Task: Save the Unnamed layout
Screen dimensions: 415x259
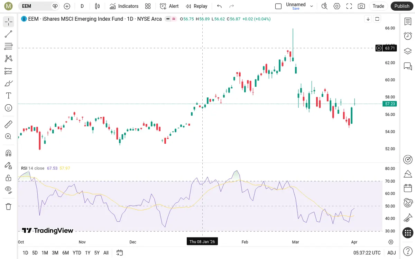Action: point(296,9)
